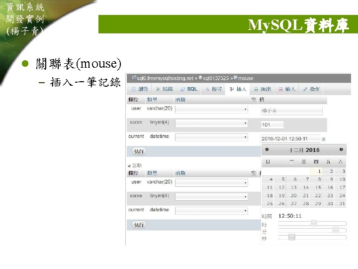Click the user value field containing 楊子青
The image size is (358, 269).
(291, 111)
